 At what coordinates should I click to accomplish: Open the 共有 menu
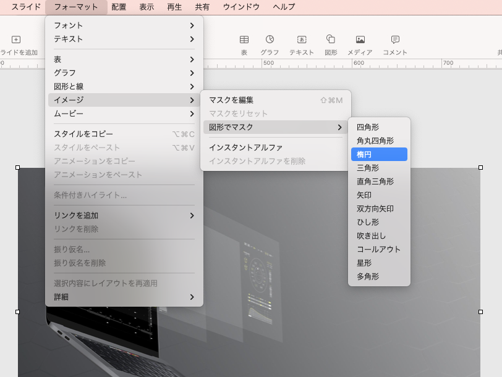click(x=202, y=7)
